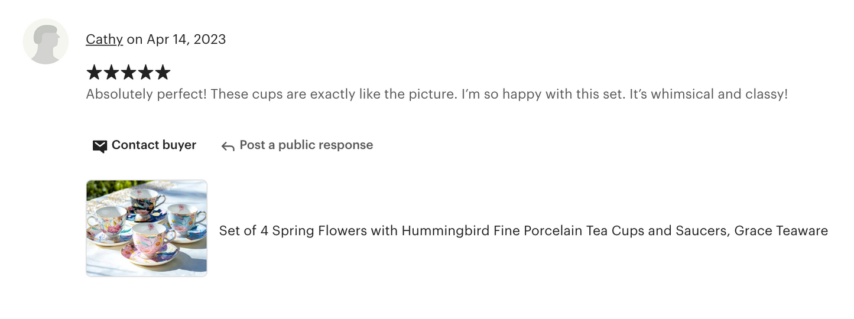Click the light blue teacup on the thumbnail's right
The image size is (854, 319).
186,219
